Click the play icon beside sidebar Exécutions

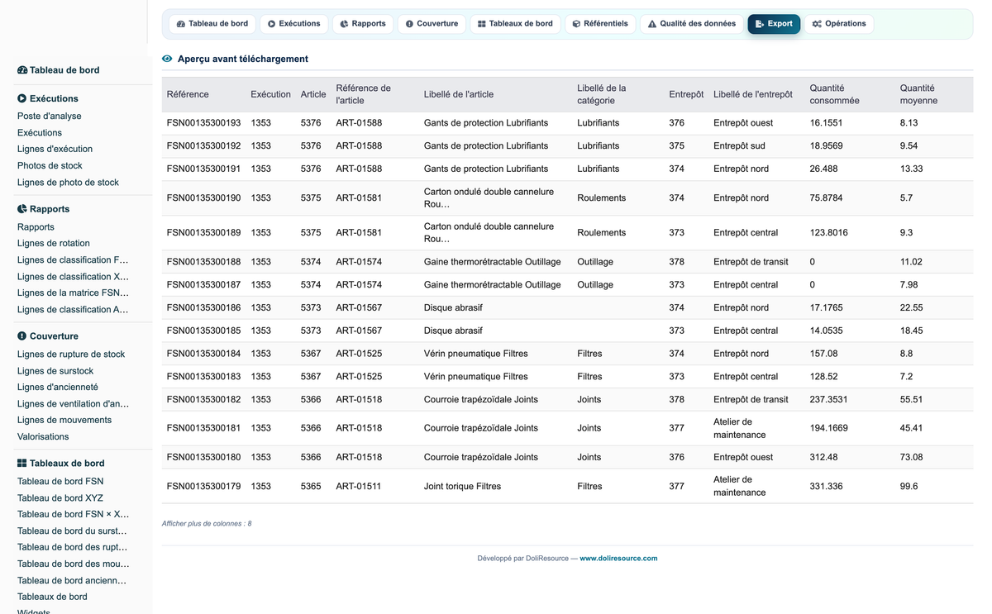click(22, 98)
